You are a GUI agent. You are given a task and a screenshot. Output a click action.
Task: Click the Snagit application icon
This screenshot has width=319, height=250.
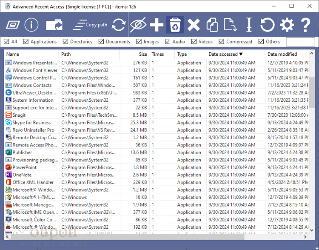pyautogui.click(x=9, y=115)
